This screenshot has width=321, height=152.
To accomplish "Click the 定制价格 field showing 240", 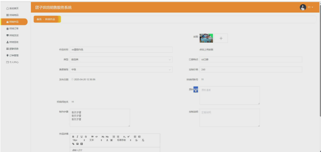I will click(x=251, y=70).
